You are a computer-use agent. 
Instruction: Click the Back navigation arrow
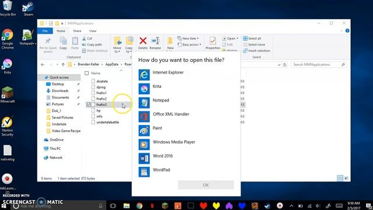coord(43,65)
